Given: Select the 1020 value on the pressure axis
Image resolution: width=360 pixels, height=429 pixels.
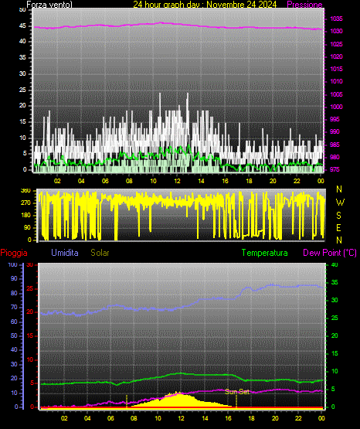Looking at the screenshot, I should (x=336, y=56).
